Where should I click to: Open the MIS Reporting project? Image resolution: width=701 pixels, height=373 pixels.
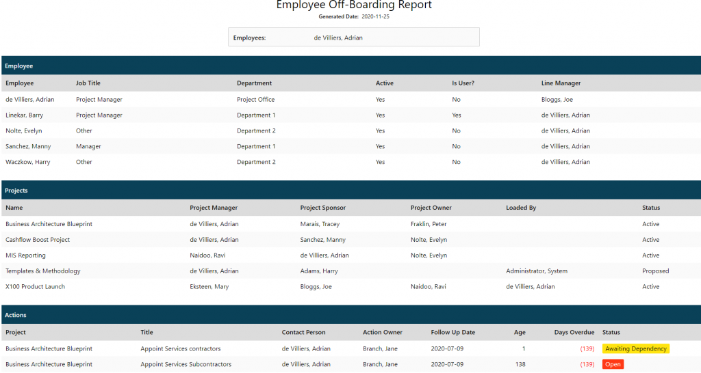coord(26,255)
